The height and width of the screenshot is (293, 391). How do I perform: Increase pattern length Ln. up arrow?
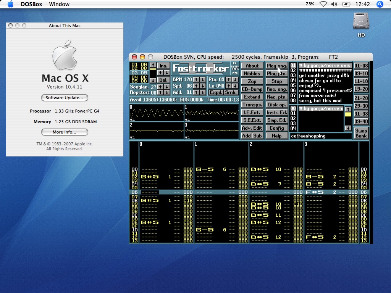click(x=228, y=86)
